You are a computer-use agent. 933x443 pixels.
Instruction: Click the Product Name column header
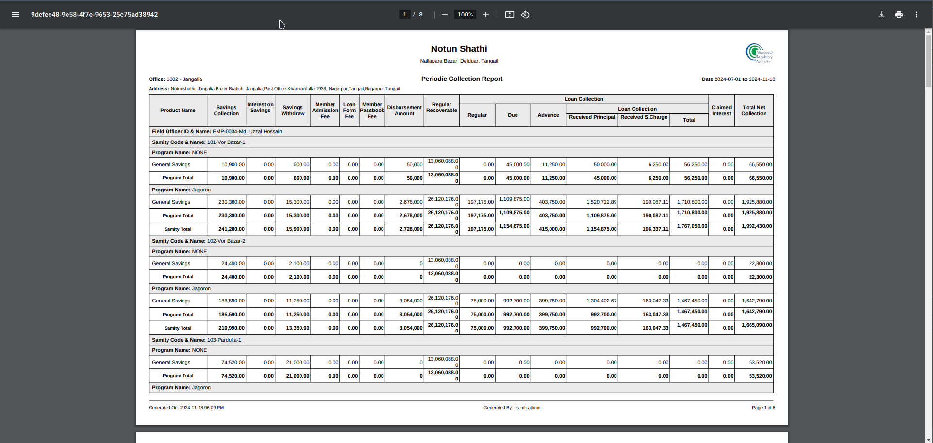[x=178, y=111]
